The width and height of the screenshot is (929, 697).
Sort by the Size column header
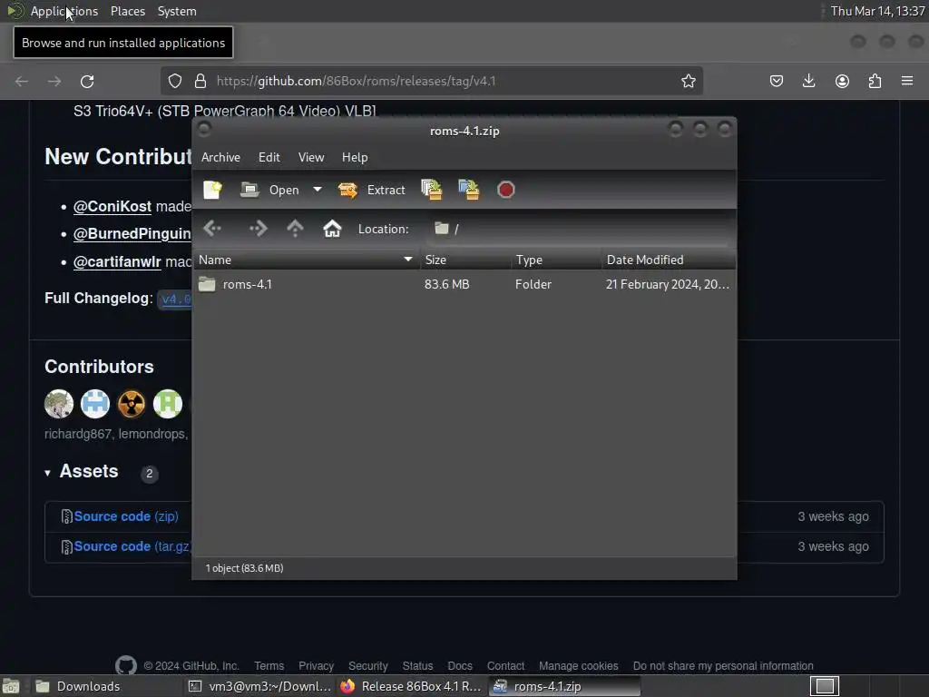click(x=465, y=260)
